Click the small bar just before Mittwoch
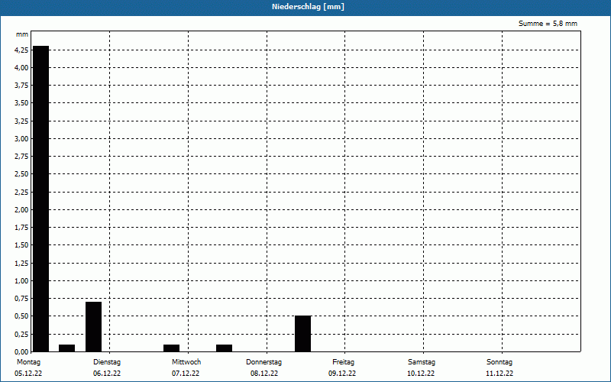 click(x=171, y=348)
